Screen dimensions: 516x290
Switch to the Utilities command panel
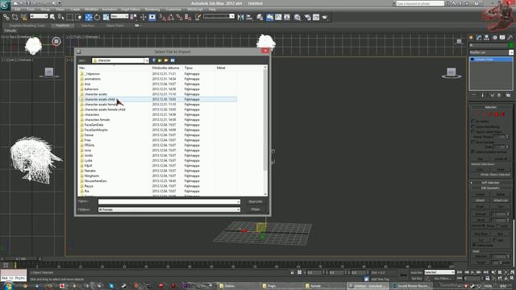click(510, 38)
